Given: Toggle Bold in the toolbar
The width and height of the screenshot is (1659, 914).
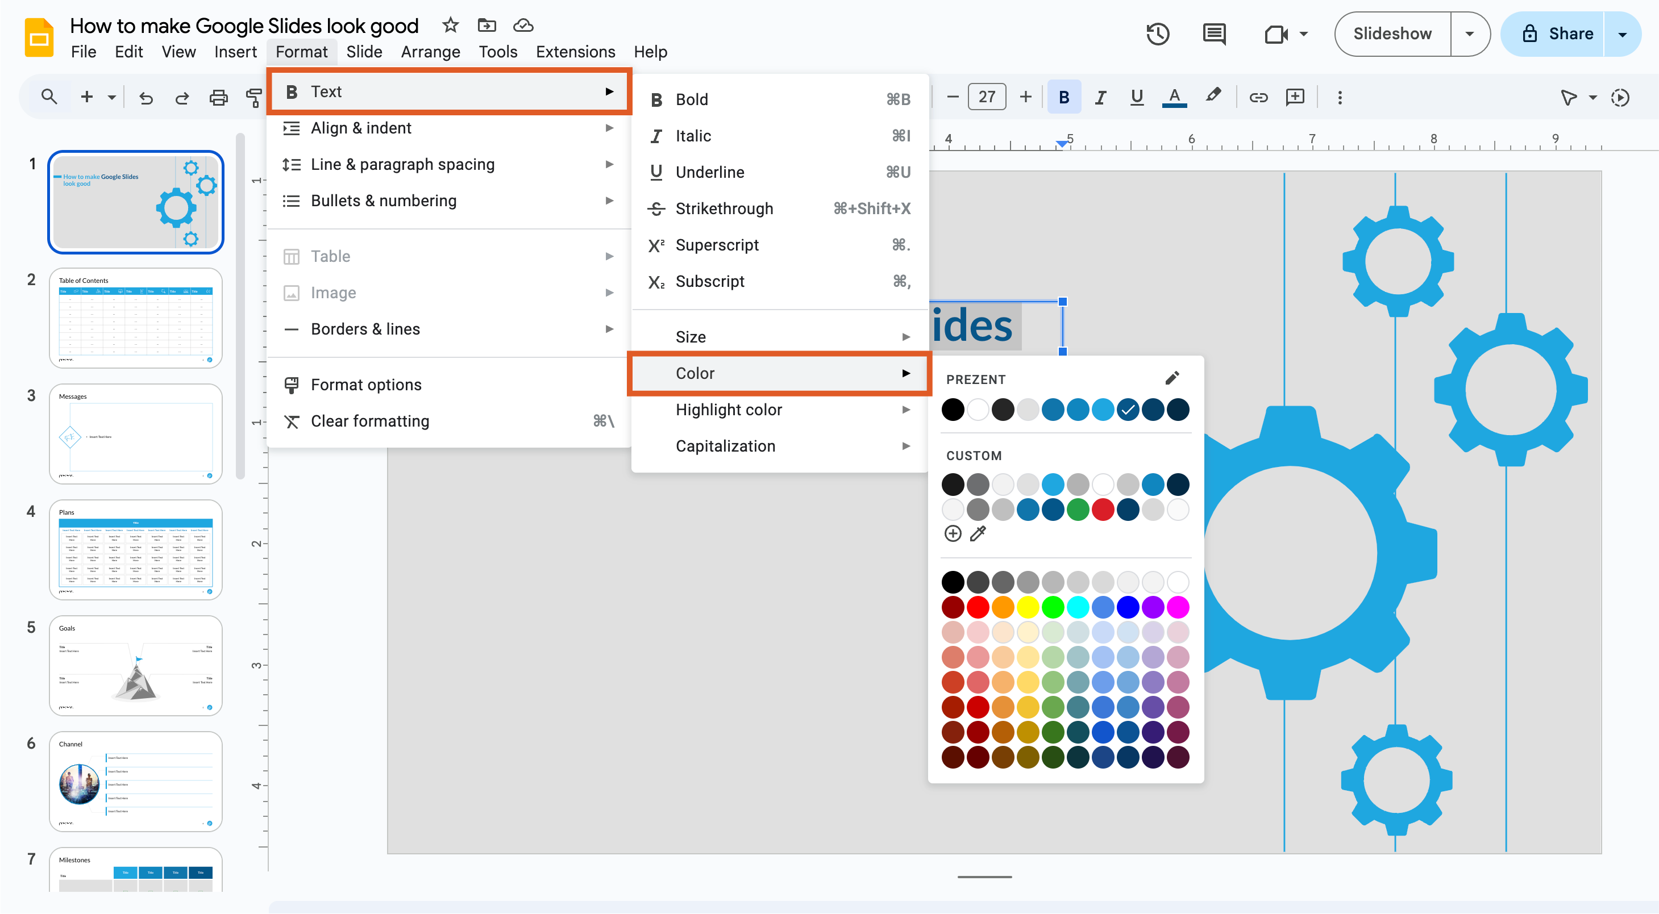Looking at the screenshot, I should pyautogui.click(x=1064, y=97).
